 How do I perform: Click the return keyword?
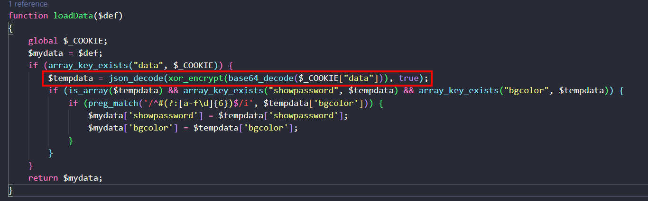43,178
